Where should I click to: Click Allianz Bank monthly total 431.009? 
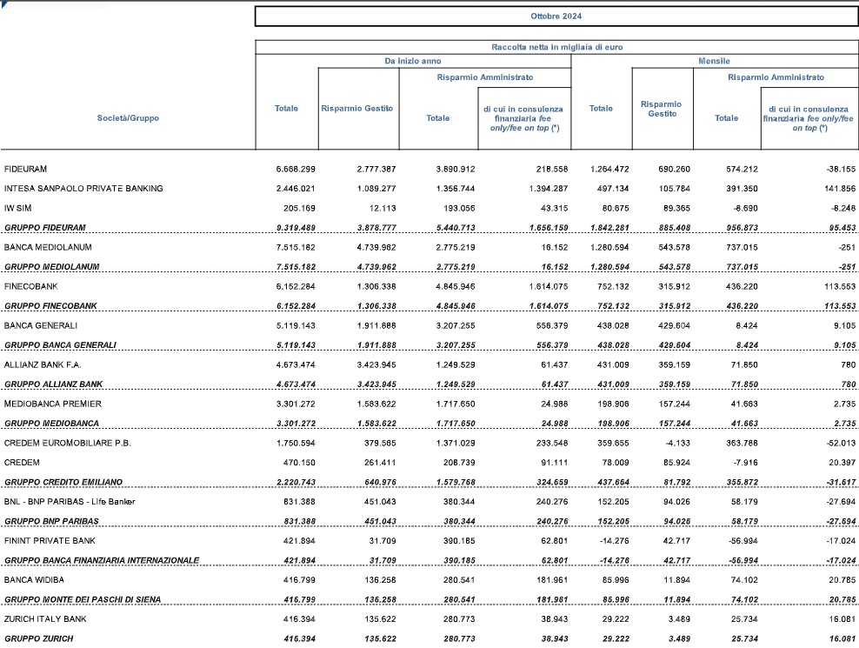(x=613, y=365)
